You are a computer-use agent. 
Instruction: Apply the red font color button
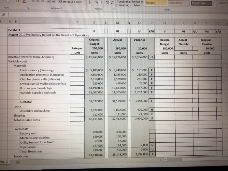[x=24, y=1]
